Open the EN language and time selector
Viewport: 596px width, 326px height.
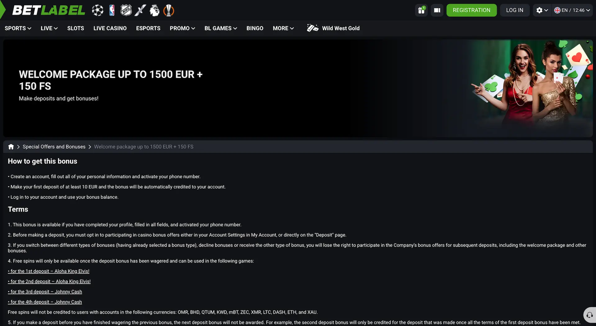tap(572, 10)
